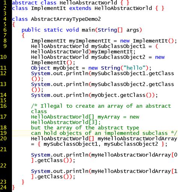Image resolution: width=178 pixels, height=192 pixels.
Task: Click 'myImplementIt' variable on line 8
Action: pyautogui.click(x=90, y=41)
